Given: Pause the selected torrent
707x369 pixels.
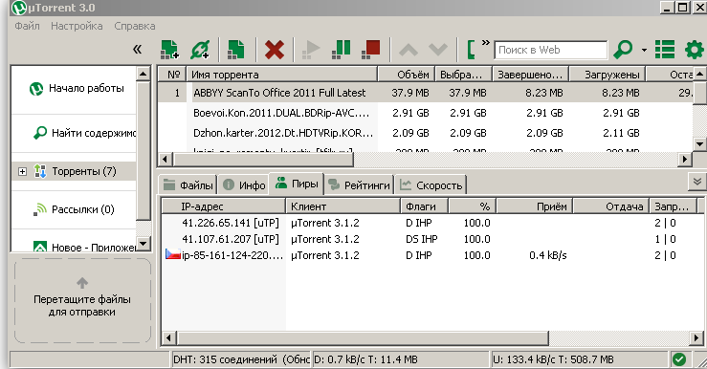Looking at the screenshot, I should click(x=341, y=49).
